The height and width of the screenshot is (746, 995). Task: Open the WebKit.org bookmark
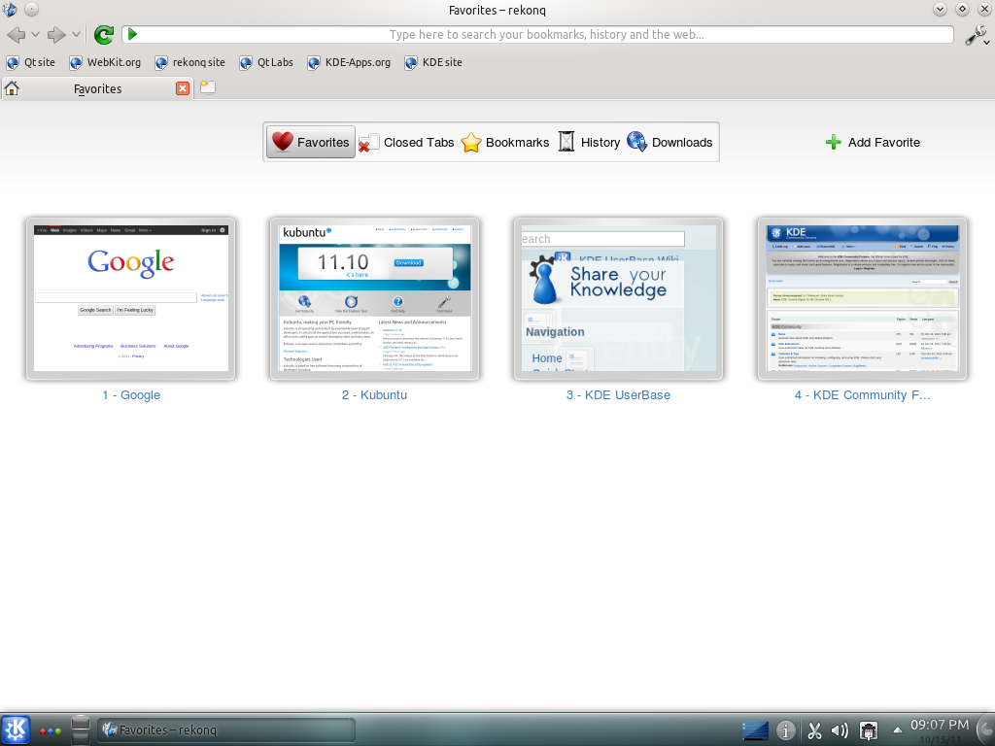pyautogui.click(x=105, y=62)
